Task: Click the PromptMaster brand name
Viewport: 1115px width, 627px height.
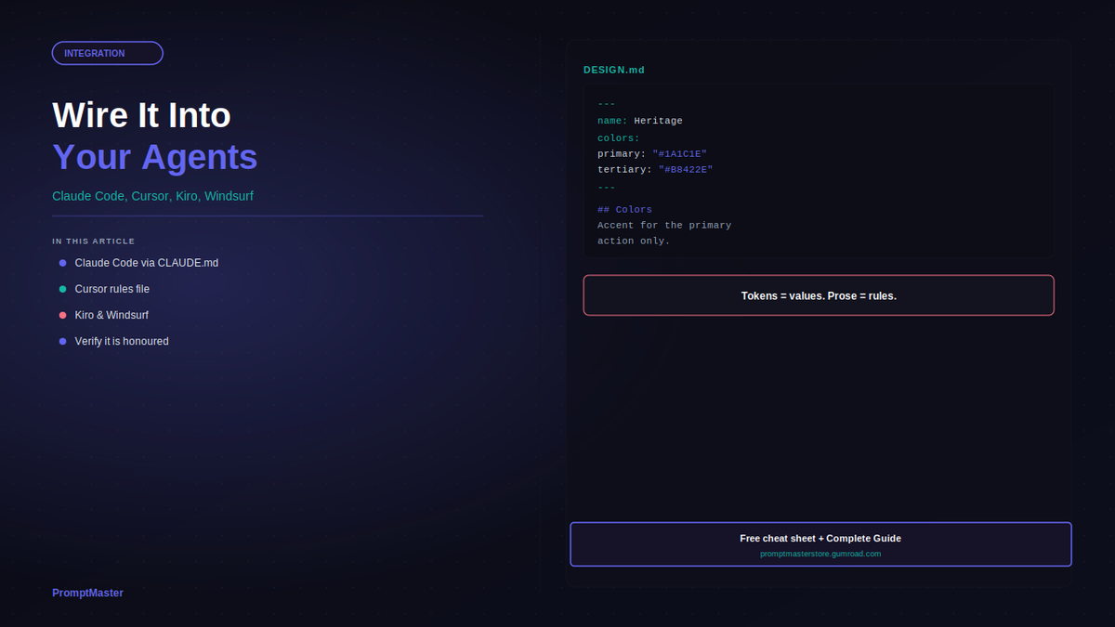Action: 87,593
